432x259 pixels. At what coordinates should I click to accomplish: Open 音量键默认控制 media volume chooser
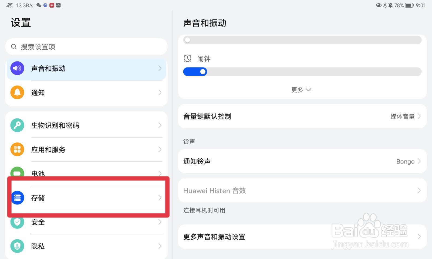click(x=302, y=116)
